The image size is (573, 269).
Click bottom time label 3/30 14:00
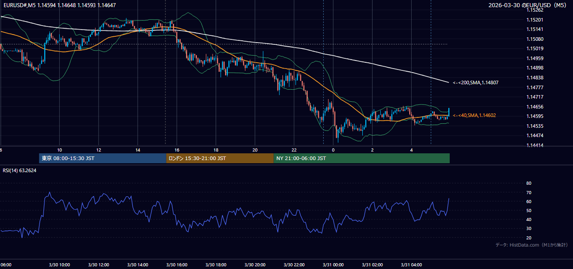138,265
